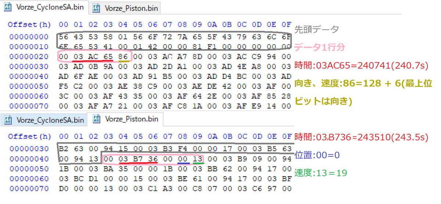The image size is (441, 204).
Task: Select offset 00000070 label of row starting D0 00
Action: pos(29,188)
